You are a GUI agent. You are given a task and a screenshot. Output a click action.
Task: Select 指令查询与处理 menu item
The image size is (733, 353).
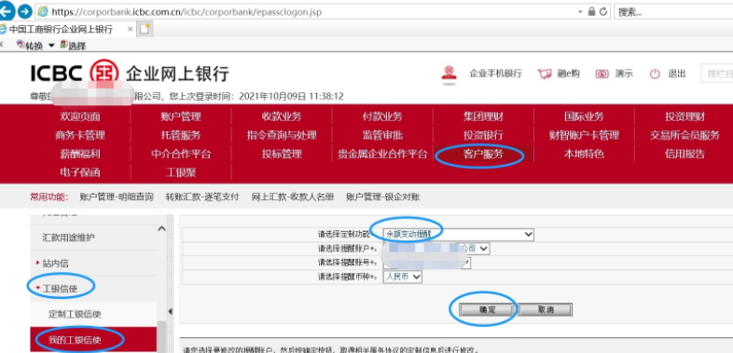282,135
